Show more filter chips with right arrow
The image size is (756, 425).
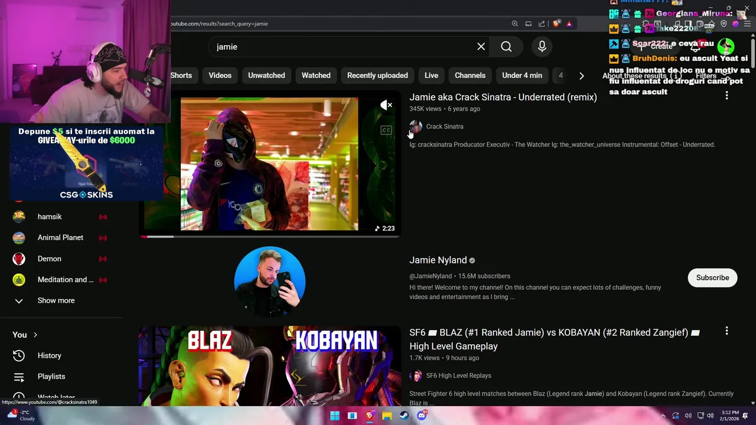581,76
